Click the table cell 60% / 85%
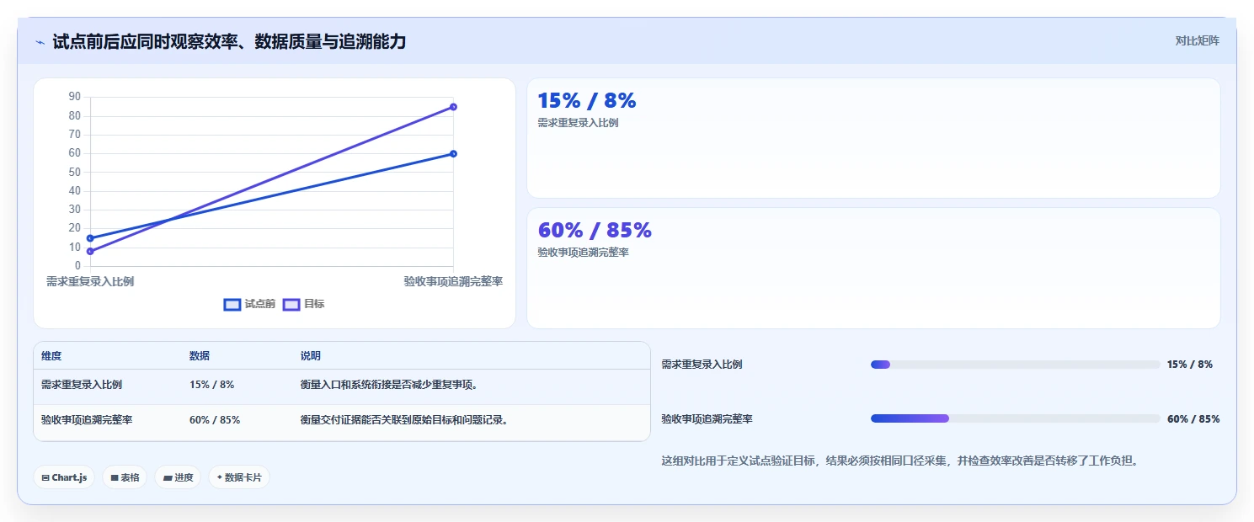 pos(215,420)
